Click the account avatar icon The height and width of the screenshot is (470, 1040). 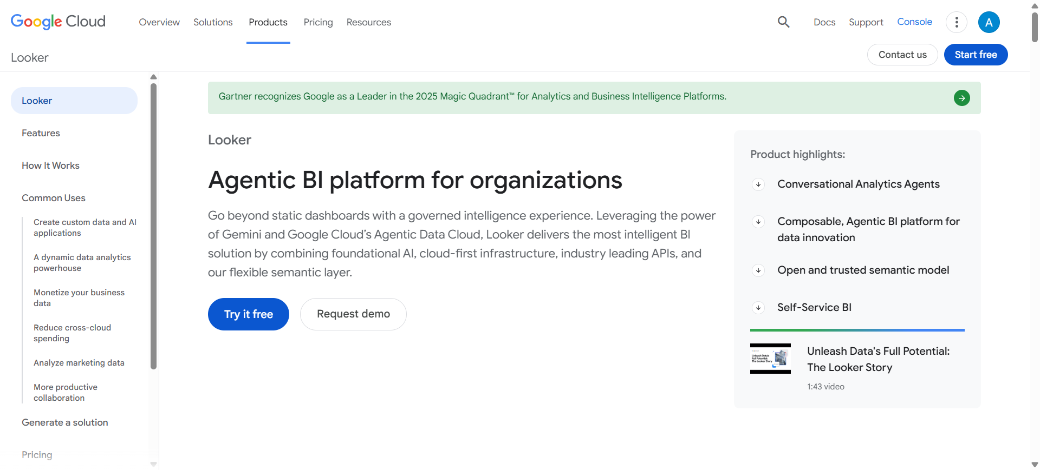(x=989, y=22)
